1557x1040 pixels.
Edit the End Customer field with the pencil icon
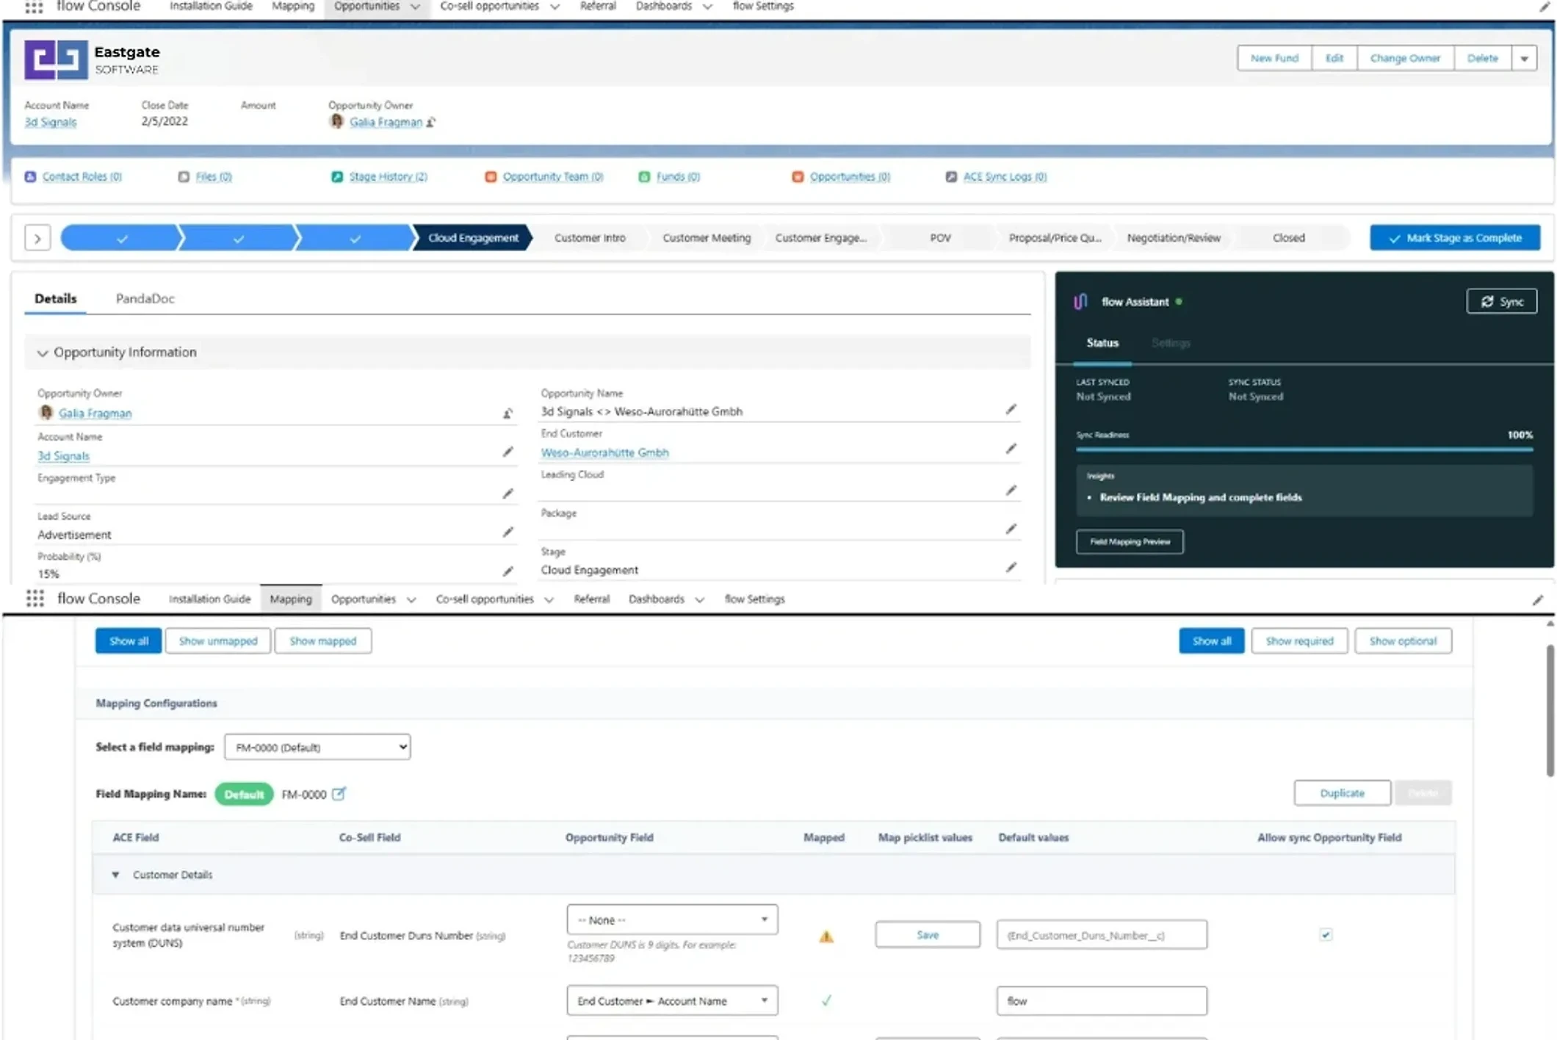(1011, 449)
